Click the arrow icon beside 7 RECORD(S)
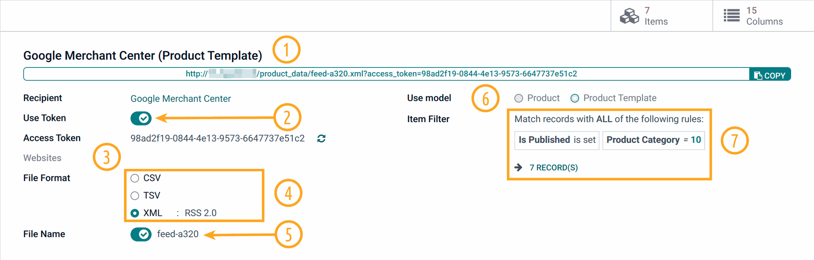 pyautogui.click(x=518, y=168)
